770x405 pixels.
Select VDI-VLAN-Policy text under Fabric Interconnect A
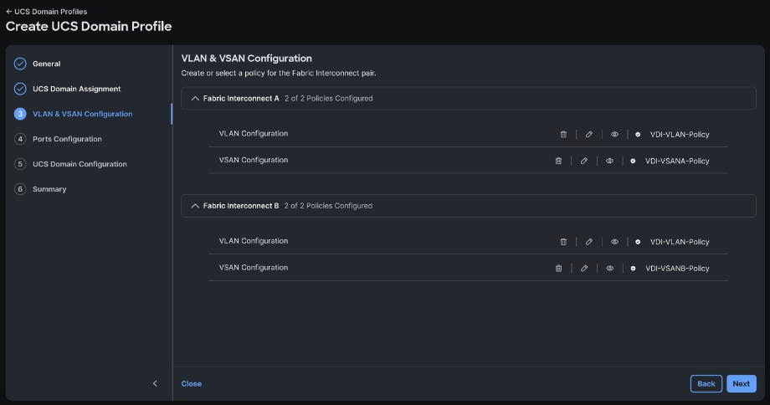pos(680,134)
